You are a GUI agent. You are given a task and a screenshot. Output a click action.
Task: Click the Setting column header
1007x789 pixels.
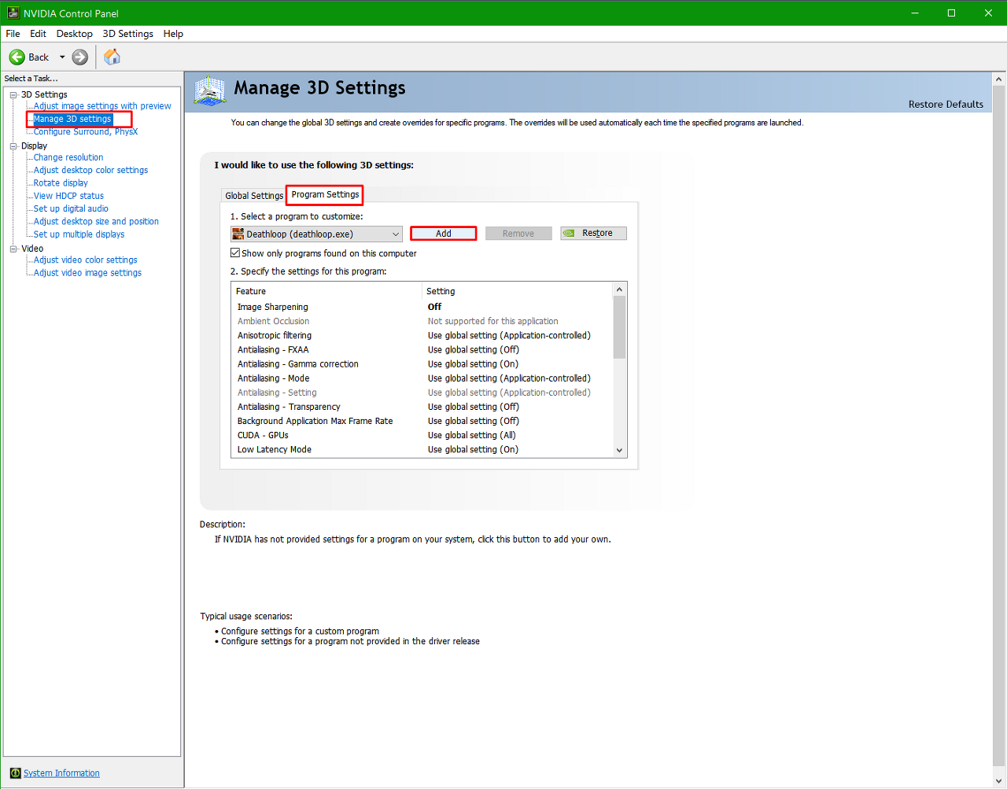click(x=517, y=291)
